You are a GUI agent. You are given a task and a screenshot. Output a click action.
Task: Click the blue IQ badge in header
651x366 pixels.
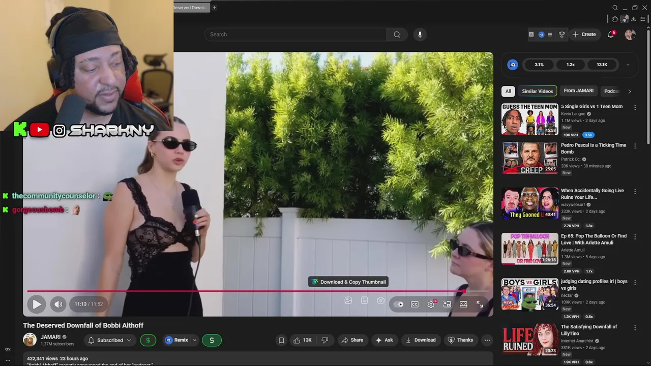[541, 35]
